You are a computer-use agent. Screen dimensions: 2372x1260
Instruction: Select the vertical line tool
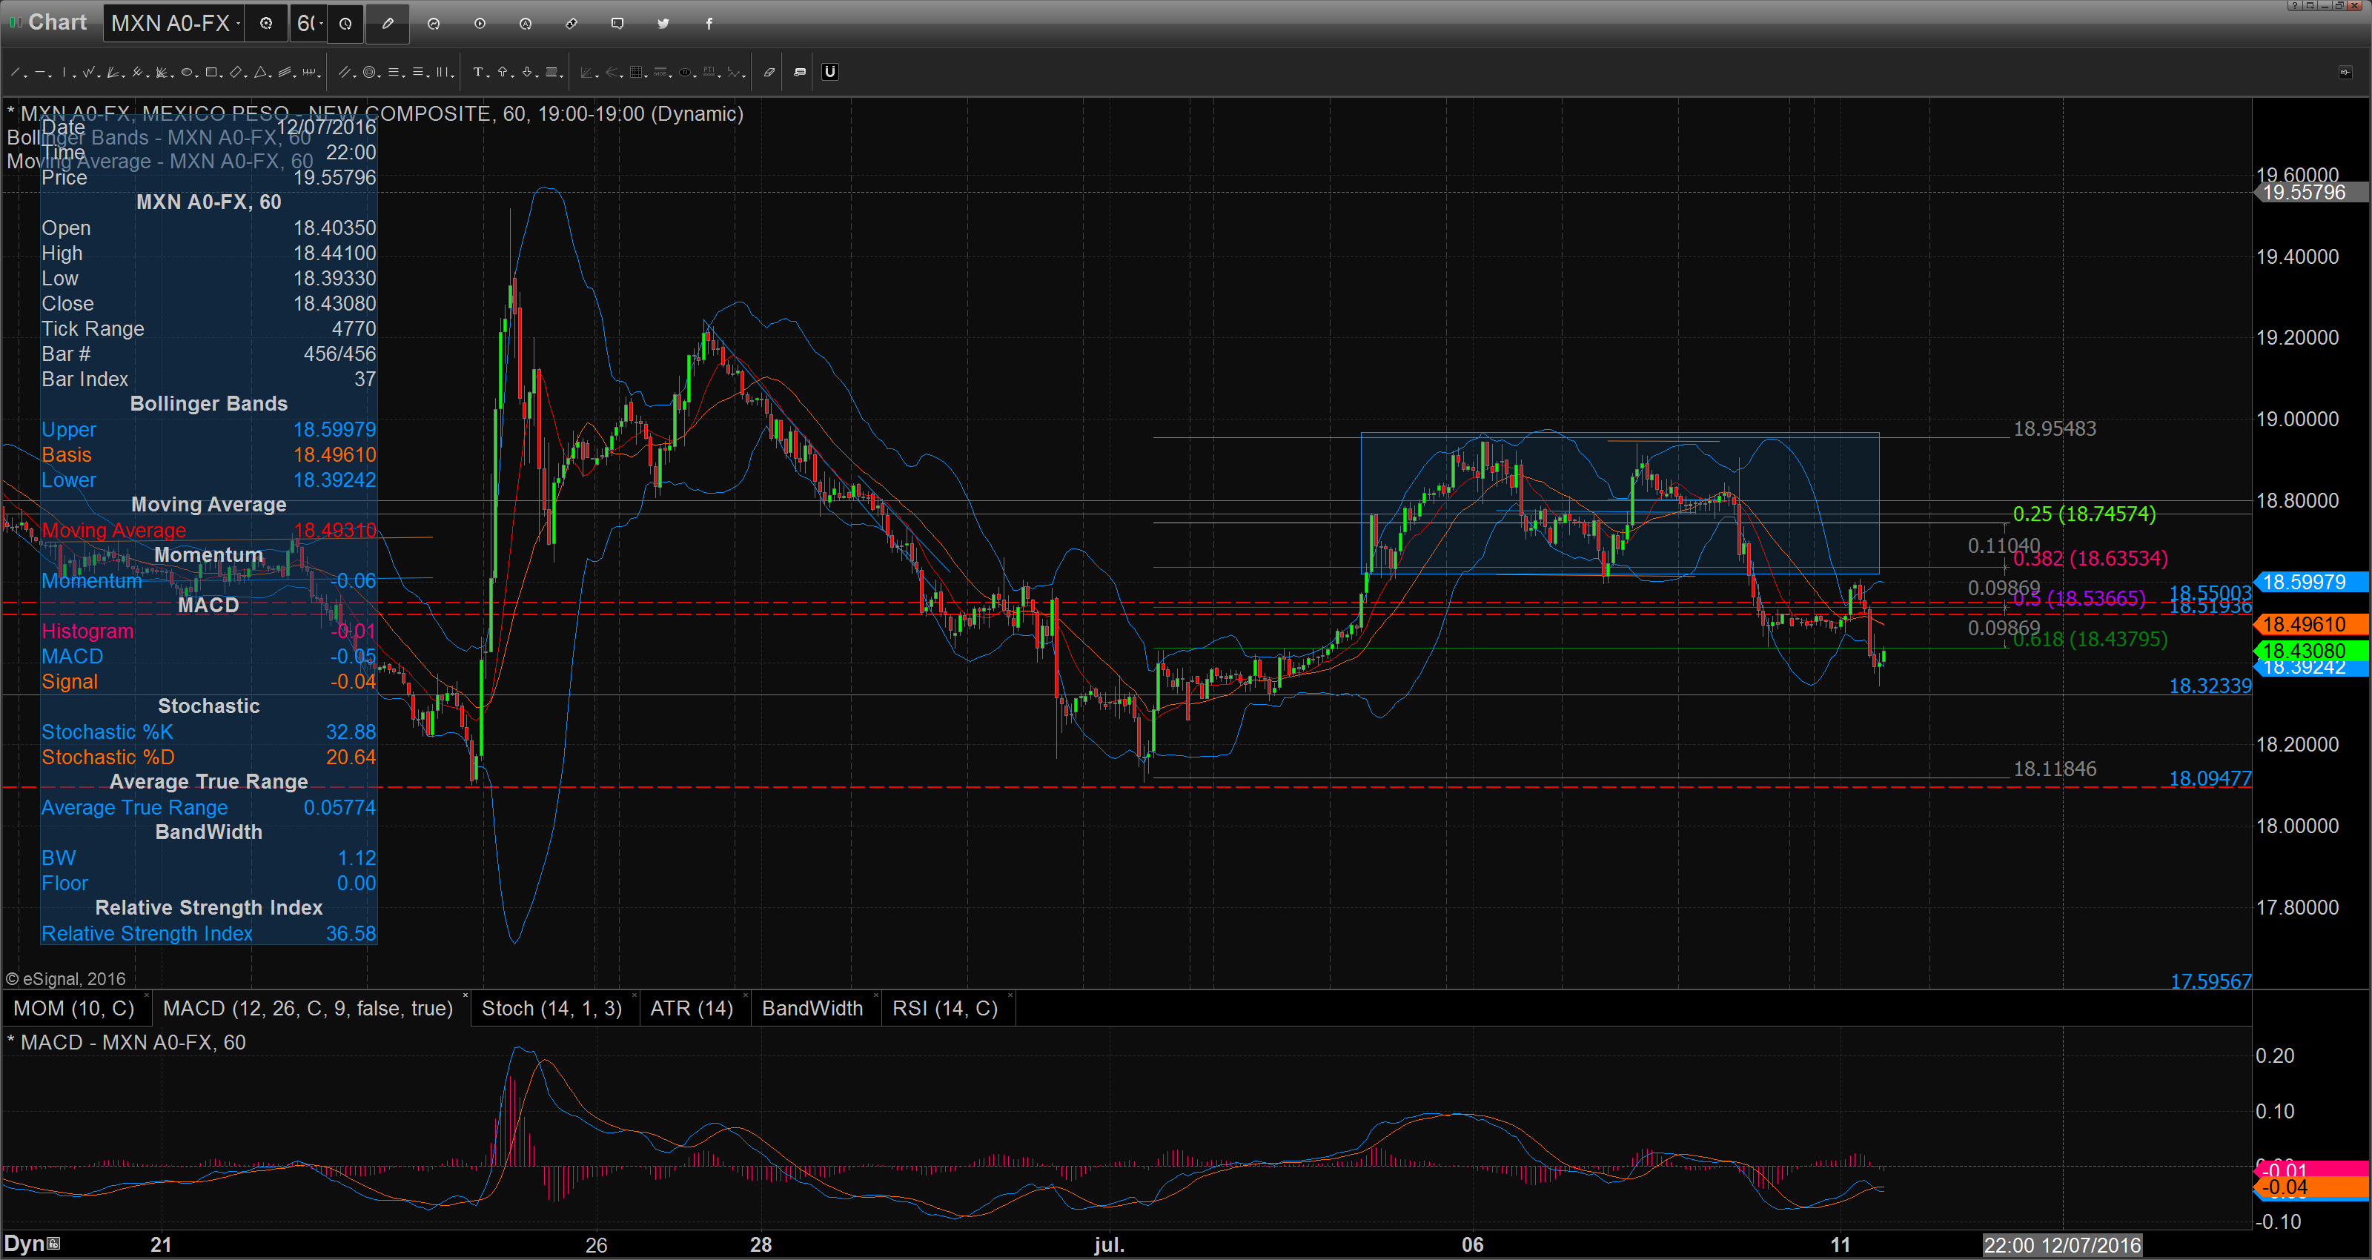64,72
